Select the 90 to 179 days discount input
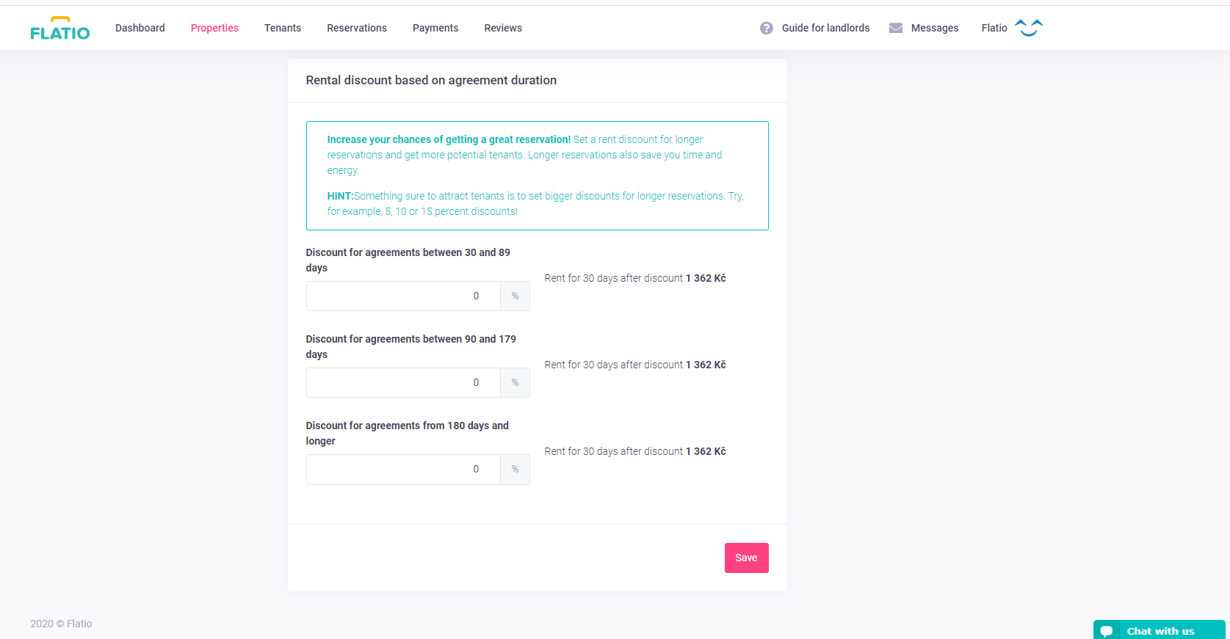The width and height of the screenshot is (1230, 639). point(403,383)
